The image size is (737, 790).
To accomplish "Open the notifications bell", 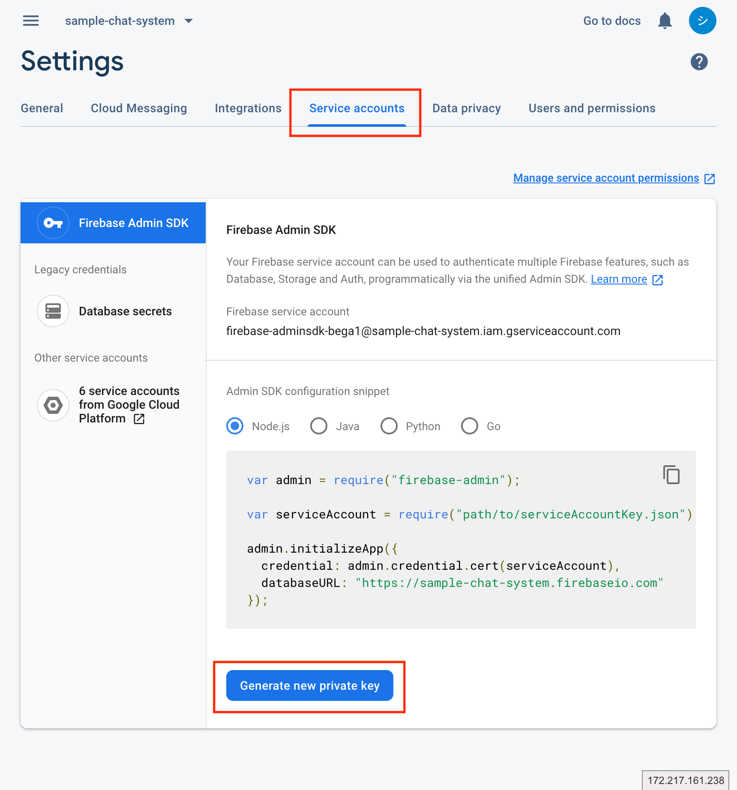I will [665, 21].
